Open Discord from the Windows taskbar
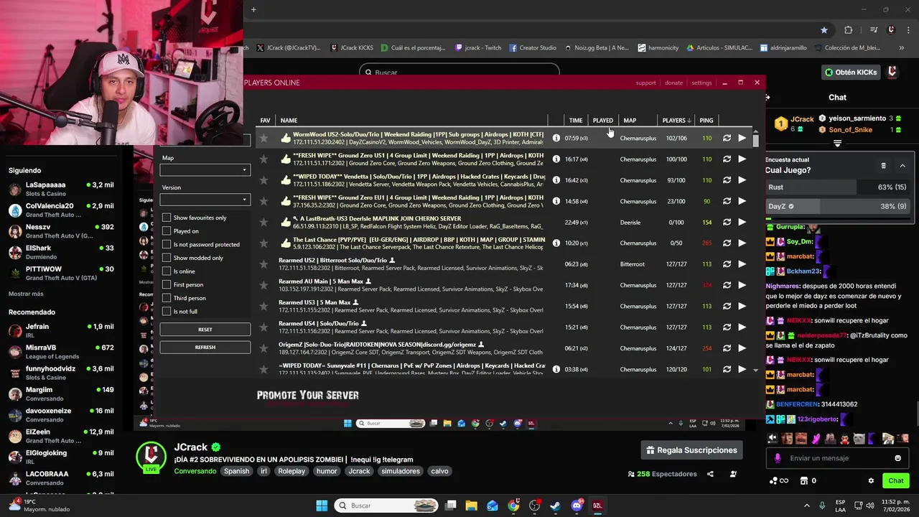Screen dimensions: 919x517 pos(577,506)
